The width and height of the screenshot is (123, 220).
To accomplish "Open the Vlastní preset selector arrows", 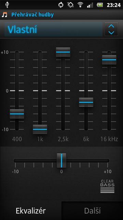I will (111, 29).
